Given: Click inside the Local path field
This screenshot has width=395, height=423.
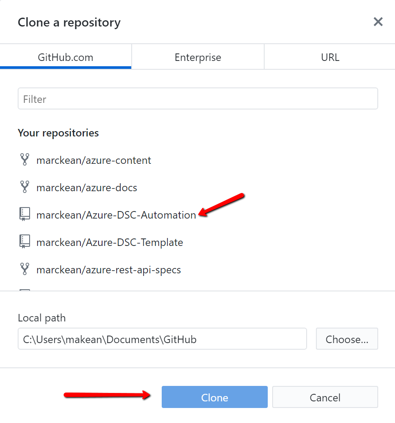Looking at the screenshot, I should (x=162, y=338).
